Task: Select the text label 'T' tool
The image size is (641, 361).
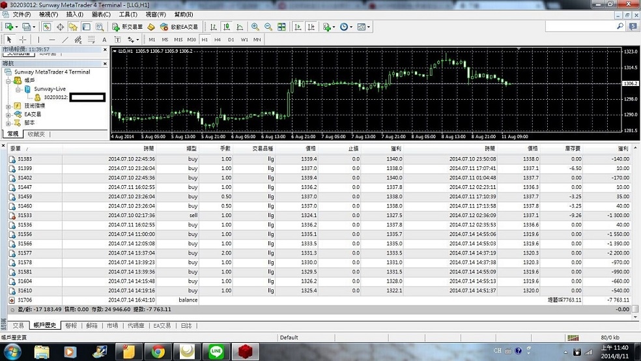Action: tap(117, 40)
